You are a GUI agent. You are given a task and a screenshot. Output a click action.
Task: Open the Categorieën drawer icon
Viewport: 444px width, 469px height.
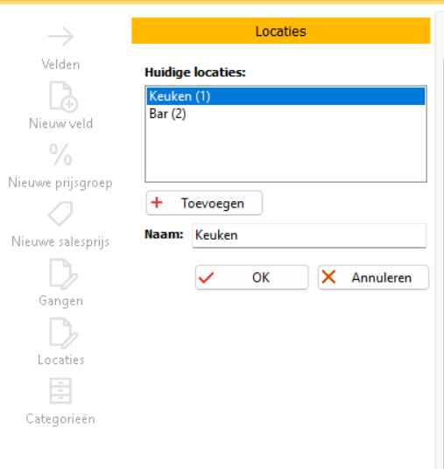60,390
